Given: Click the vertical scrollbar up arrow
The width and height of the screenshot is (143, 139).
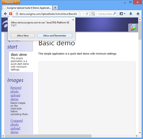Looking at the screenshot, I should [140, 19].
